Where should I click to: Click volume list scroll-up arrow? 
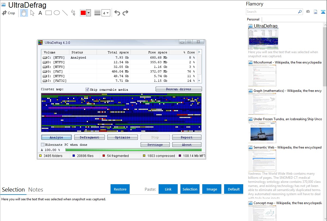199,52
